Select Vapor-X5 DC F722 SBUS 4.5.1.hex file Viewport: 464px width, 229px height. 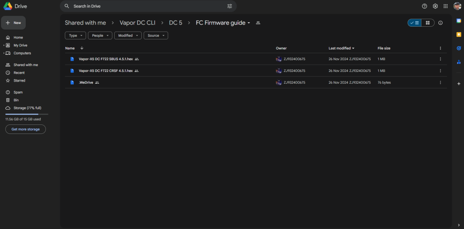pyautogui.click(x=106, y=59)
